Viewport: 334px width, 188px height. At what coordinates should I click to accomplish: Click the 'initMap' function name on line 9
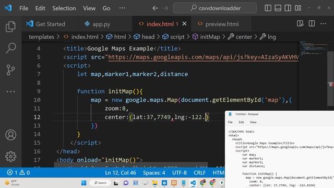(121, 91)
